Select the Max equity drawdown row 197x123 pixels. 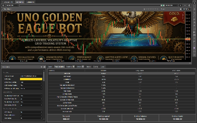121,88
